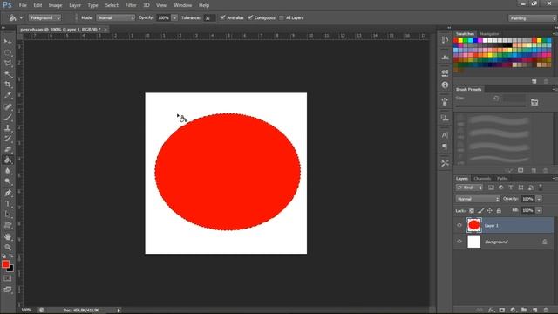The height and width of the screenshot is (314, 558).
Task: Open the File menu
Action: 23,5
